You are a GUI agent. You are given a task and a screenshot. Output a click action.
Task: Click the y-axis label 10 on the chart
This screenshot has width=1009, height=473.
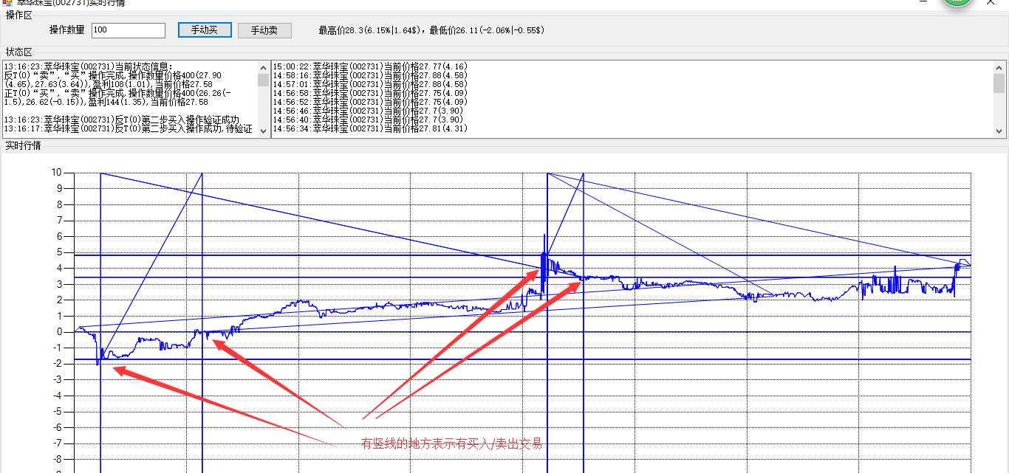click(57, 172)
